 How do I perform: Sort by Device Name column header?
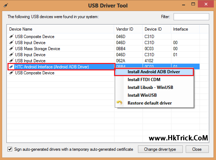(60, 29)
